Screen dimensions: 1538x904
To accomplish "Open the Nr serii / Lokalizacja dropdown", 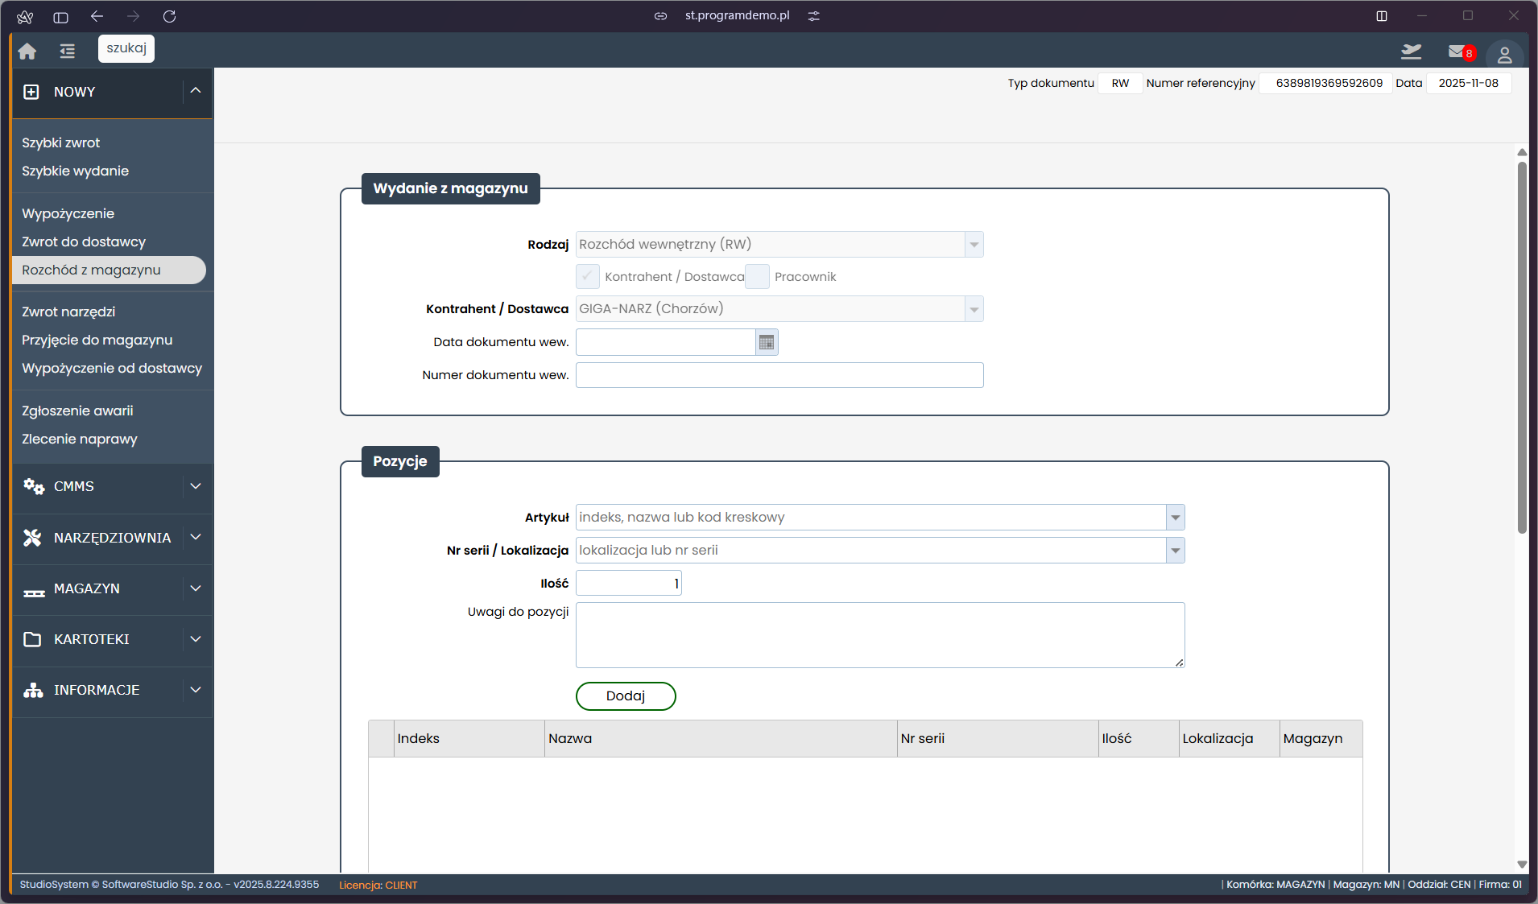I will coord(1175,551).
